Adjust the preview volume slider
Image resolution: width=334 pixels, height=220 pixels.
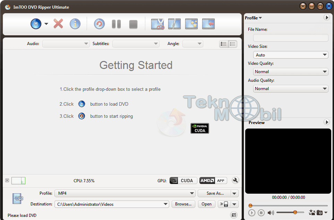(x=290, y=212)
